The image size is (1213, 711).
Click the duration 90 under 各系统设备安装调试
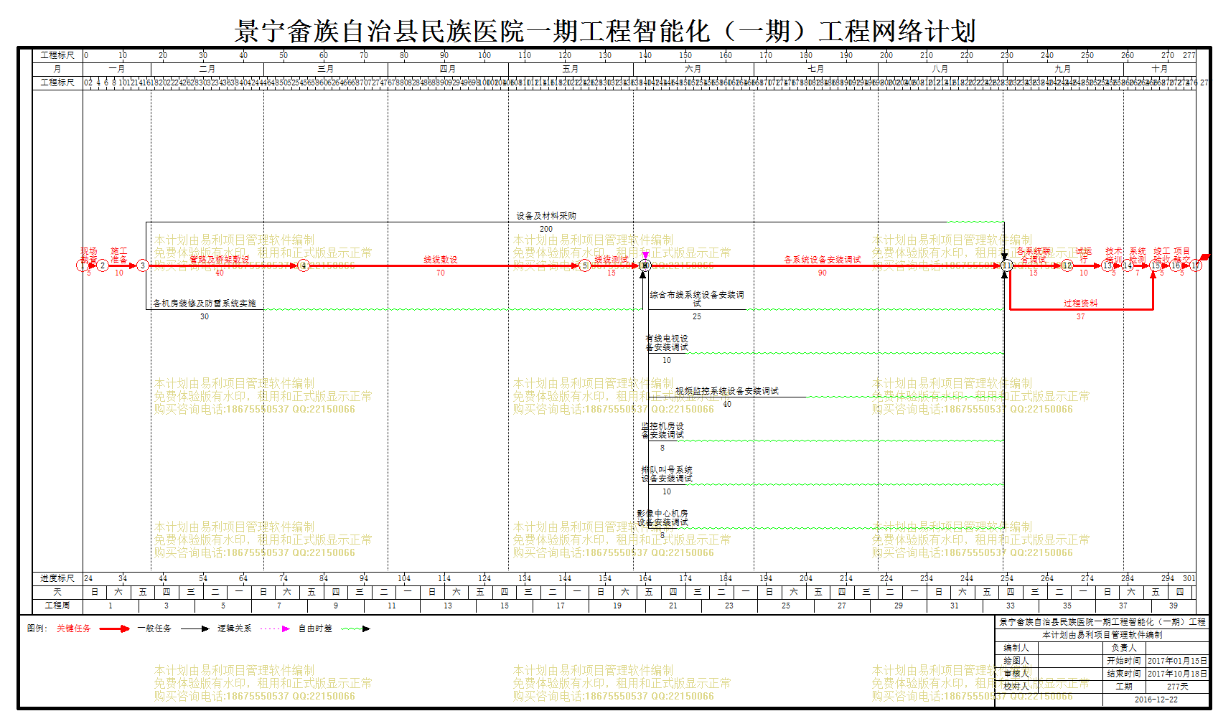click(x=823, y=273)
